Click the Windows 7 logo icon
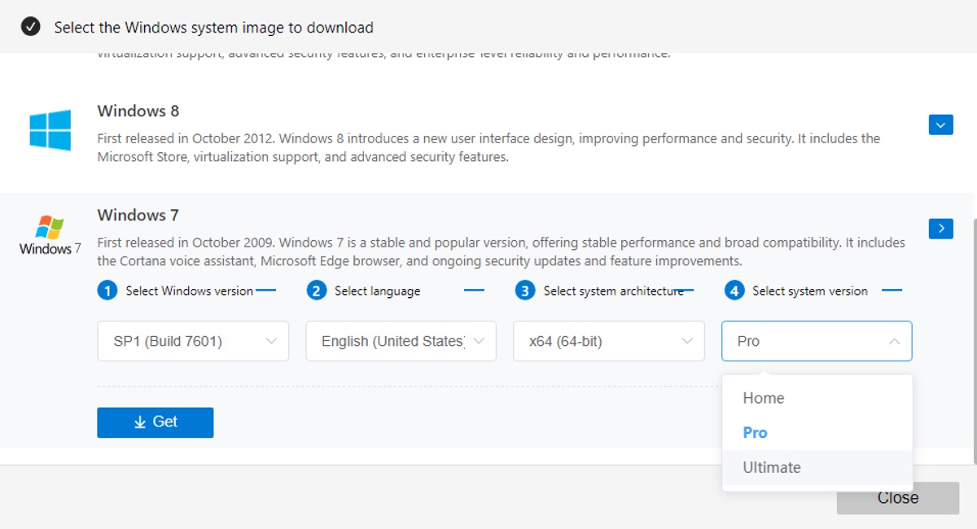Screen dimensions: 977x529 (50, 234)
